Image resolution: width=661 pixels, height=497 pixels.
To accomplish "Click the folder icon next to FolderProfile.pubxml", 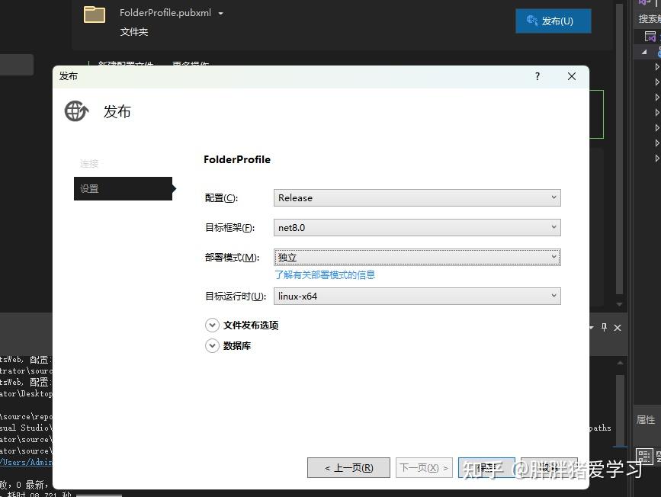I will coord(94,14).
